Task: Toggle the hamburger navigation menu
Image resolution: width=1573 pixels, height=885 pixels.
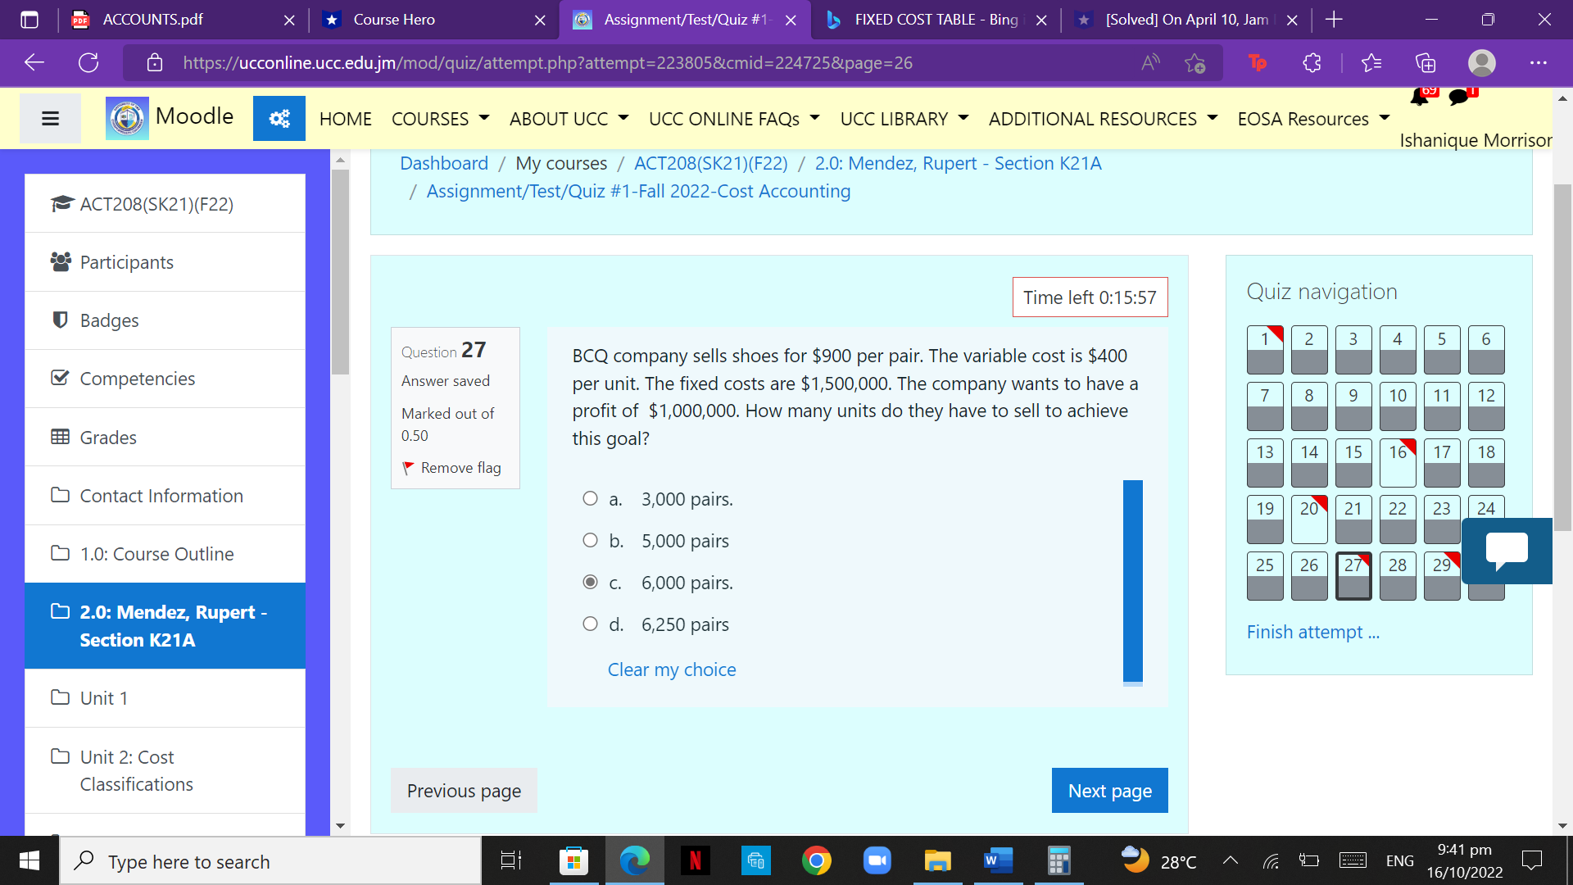Action: point(50,118)
